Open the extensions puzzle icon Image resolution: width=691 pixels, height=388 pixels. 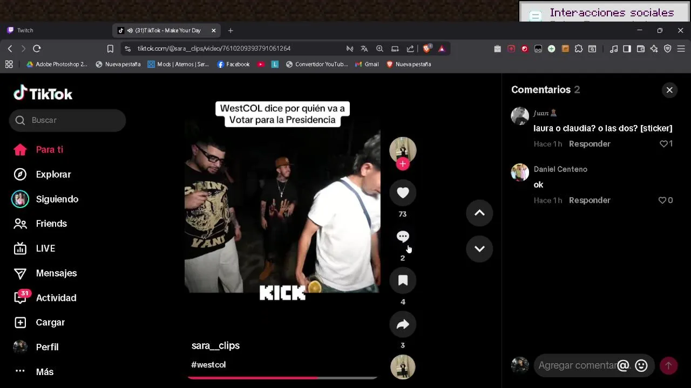[x=579, y=48]
